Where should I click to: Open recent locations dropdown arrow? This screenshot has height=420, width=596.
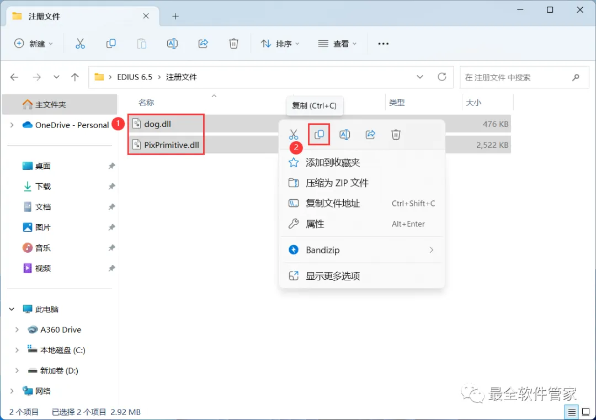[x=56, y=77]
